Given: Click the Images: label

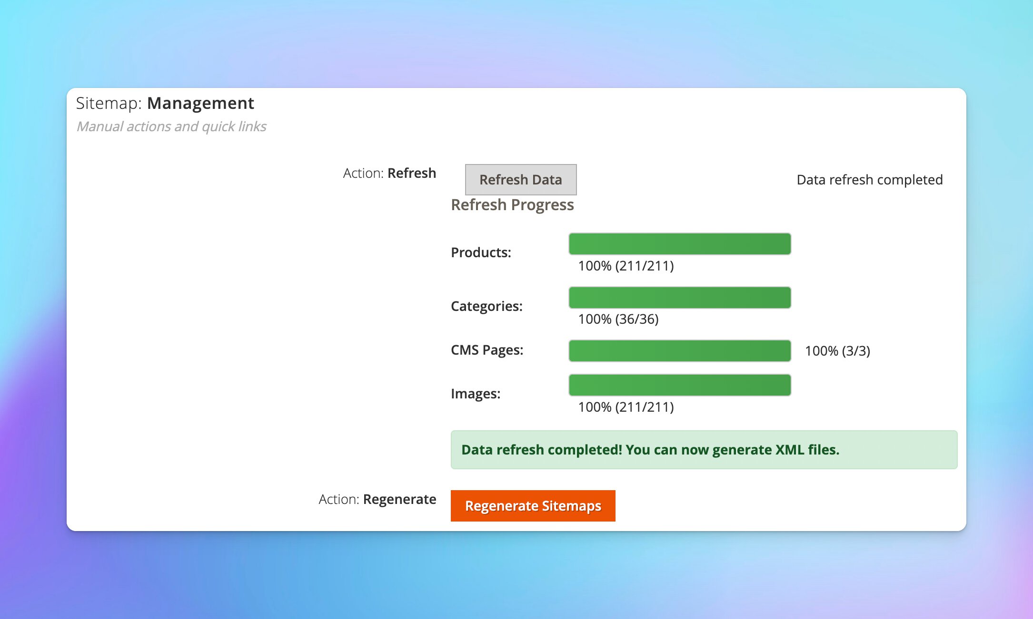Looking at the screenshot, I should click(x=476, y=394).
